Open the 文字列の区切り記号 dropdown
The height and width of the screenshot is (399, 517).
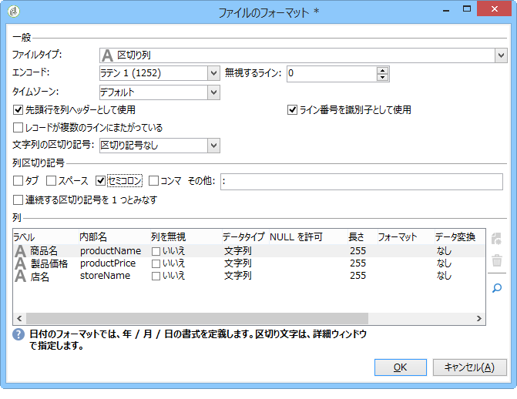click(213, 146)
